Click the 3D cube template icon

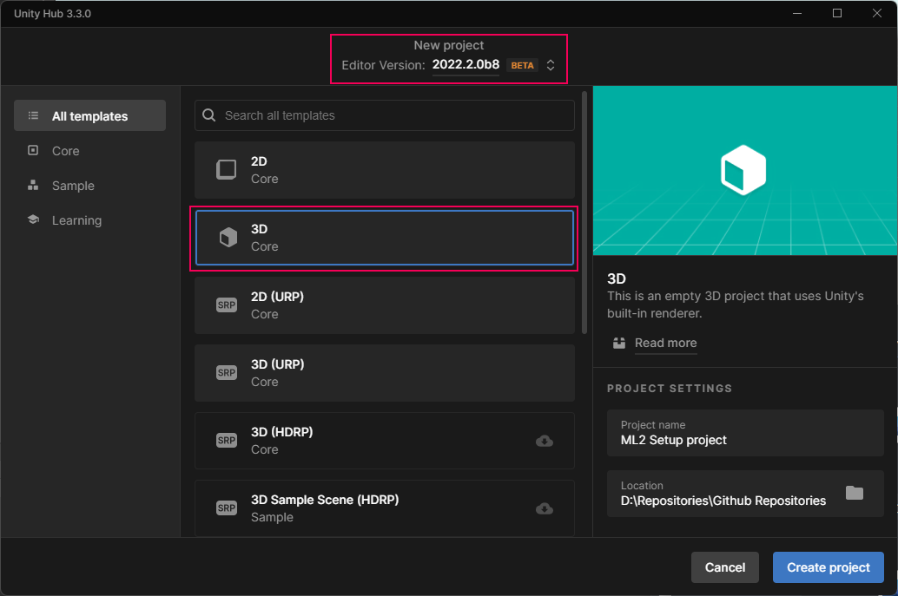(228, 238)
